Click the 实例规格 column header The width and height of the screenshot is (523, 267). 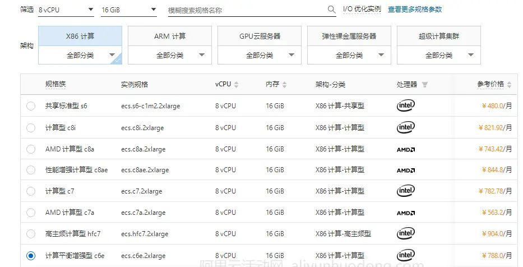135,85
